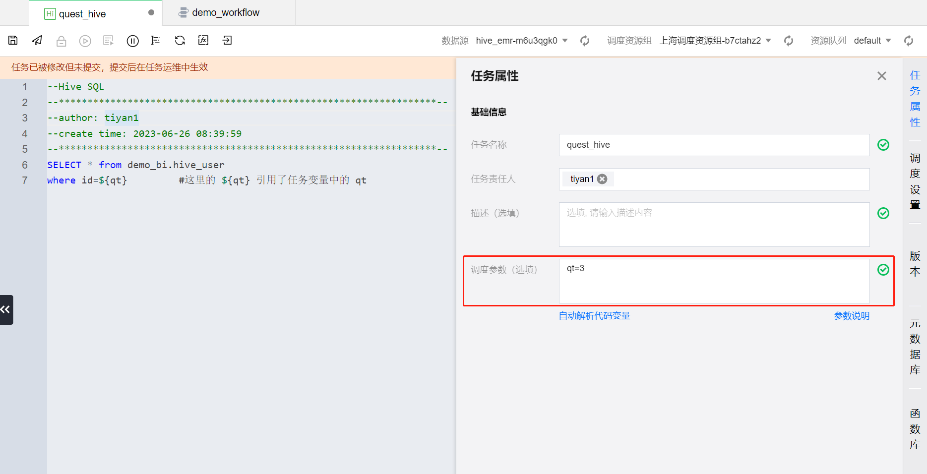
Task: Click into the 任务名称 field
Action: coord(714,145)
